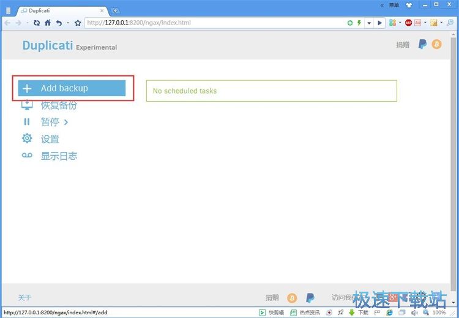
Task: Open 下载 downloads in status bar
Action: (359, 312)
